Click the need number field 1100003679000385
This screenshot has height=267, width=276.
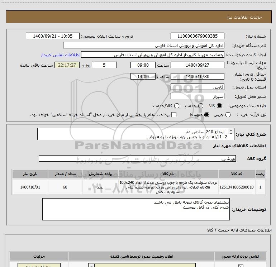[x=197, y=36]
